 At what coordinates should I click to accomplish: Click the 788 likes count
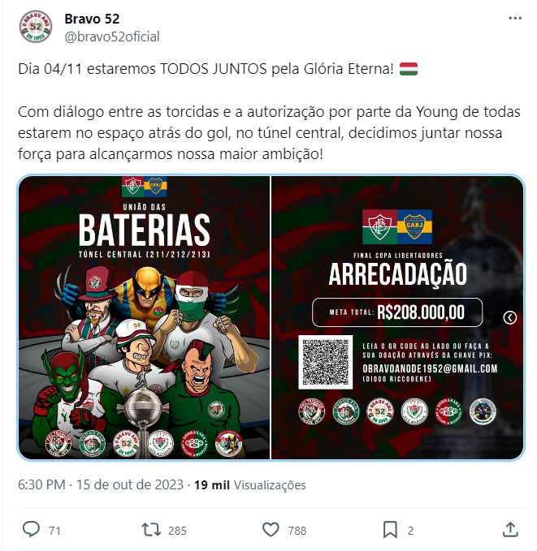pyautogui.click(x=297, y=531)
